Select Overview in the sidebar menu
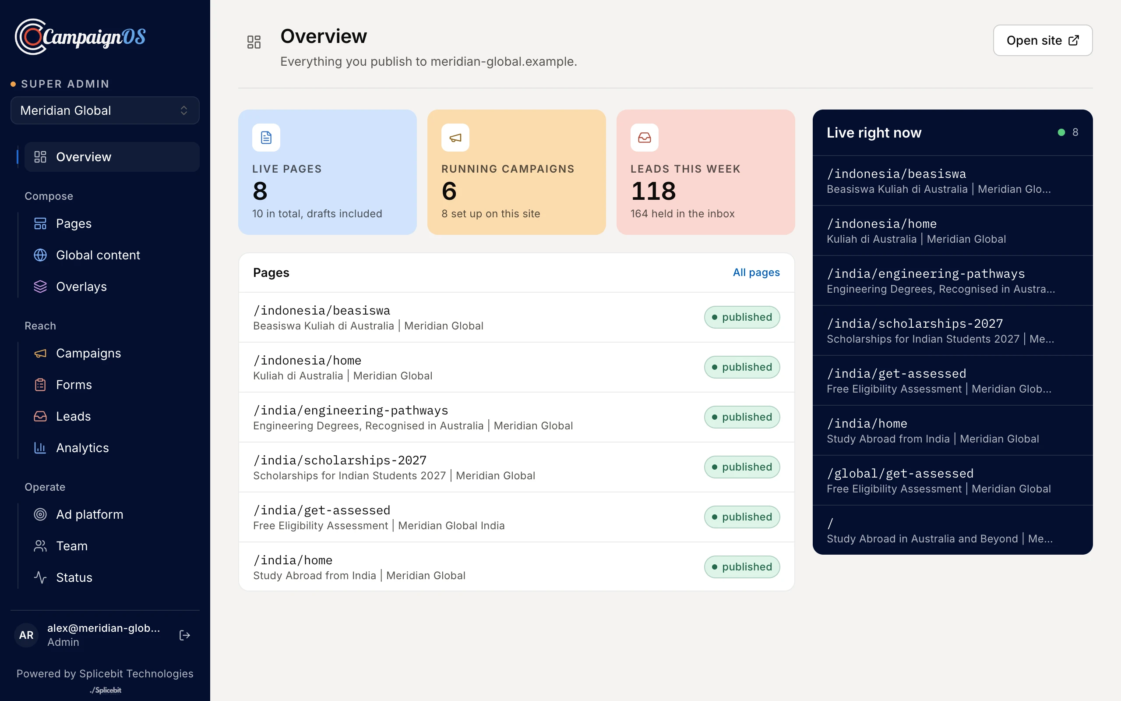The height and width of the screenshot is (701, 1121). tap(112, 157)
